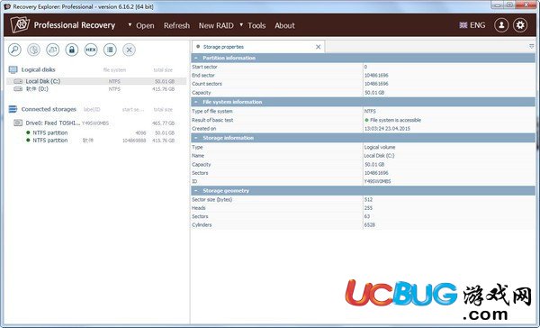Click the lock icon in toolbar
540x328 pixels.
(72, 50)
